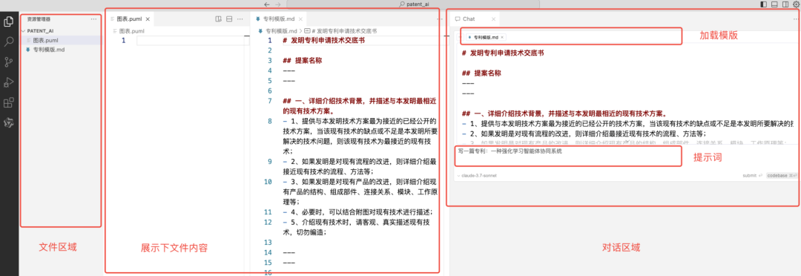
Task: Open the Source Control view
Action: point(9,62)
